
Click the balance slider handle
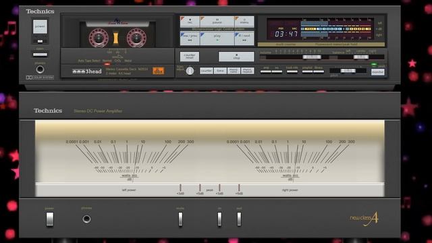coord(361,57)
